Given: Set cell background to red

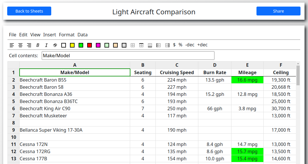Looking at the screenshot, I should [90, 45].
